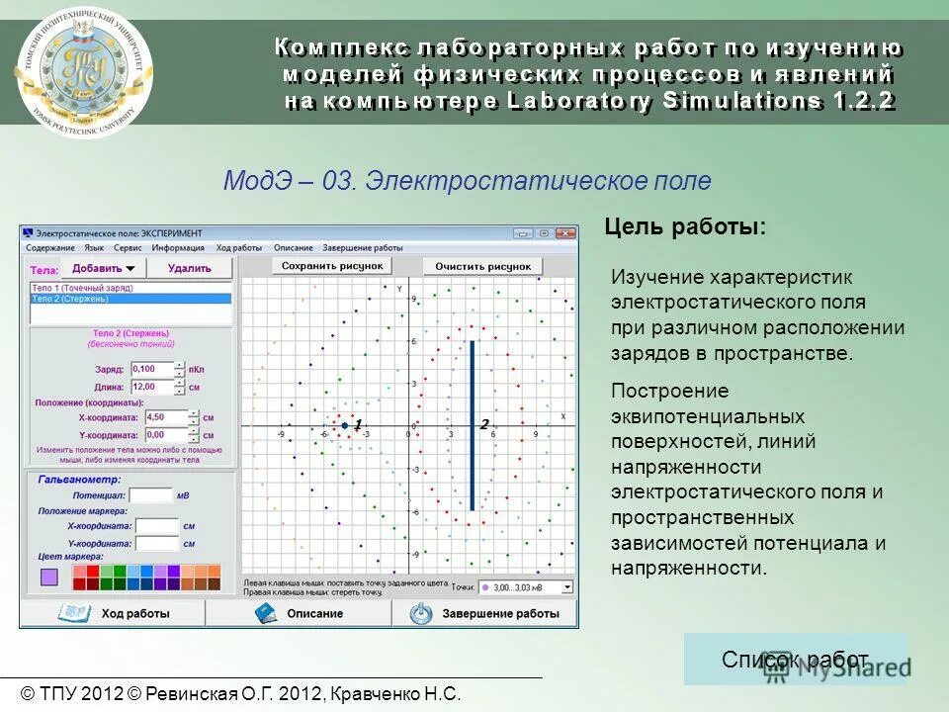Click the blue rod body 2 on the plot
This screenshot has width=949, height=712.
[x=473, y=425]
